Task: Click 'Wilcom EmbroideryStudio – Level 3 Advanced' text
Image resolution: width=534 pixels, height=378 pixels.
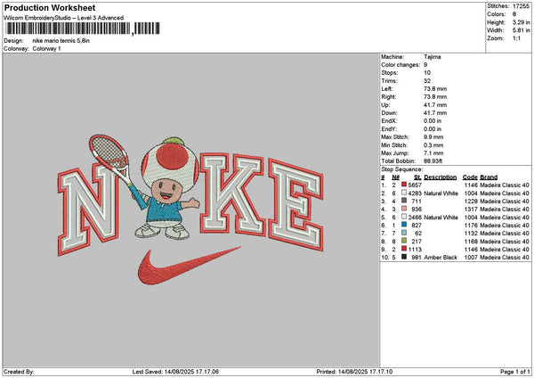Action: pos(64,18)
